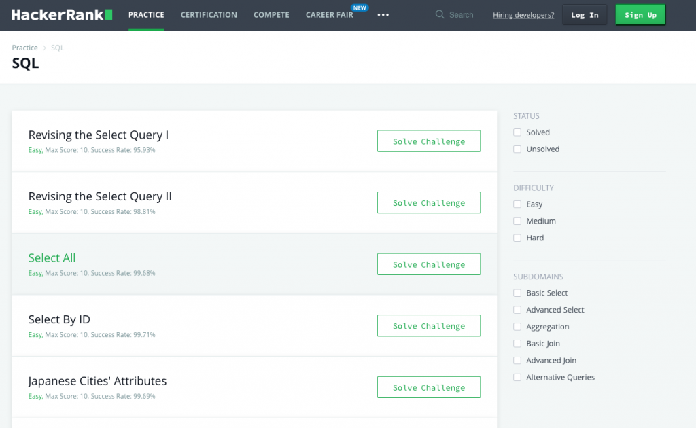Solve the Select By ID challenge

(429, 326)
